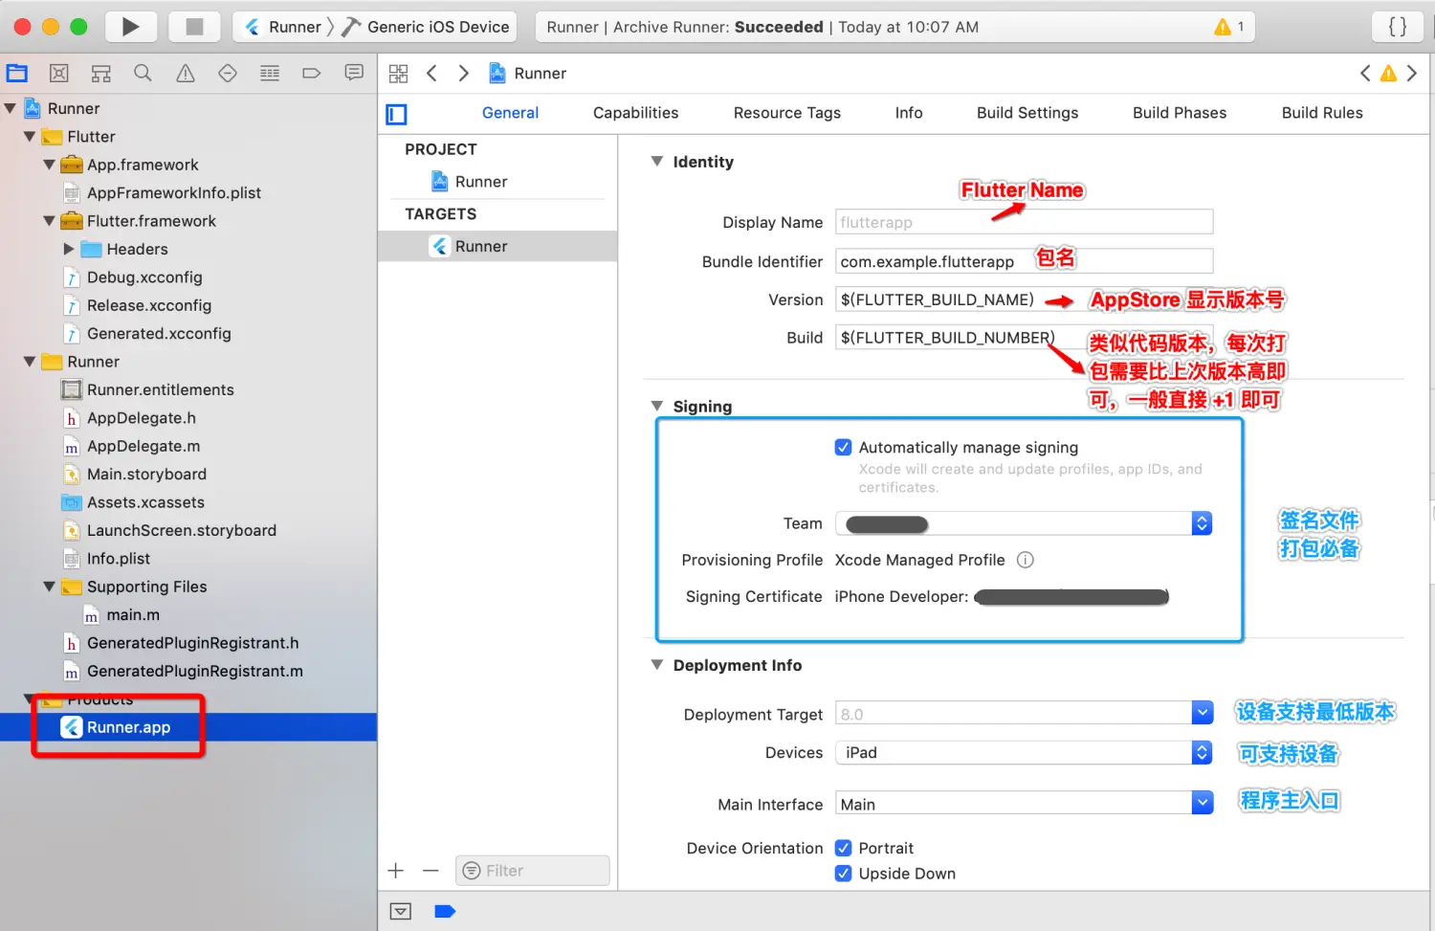Click the Stop button in toolbar
This screenshot has height=931, width=1435.
tap(194, 27)
